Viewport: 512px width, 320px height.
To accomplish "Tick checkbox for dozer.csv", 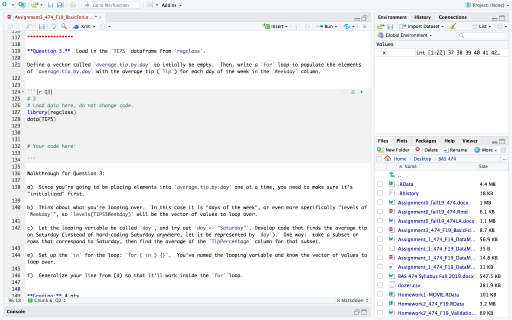I will click(380, 285).
